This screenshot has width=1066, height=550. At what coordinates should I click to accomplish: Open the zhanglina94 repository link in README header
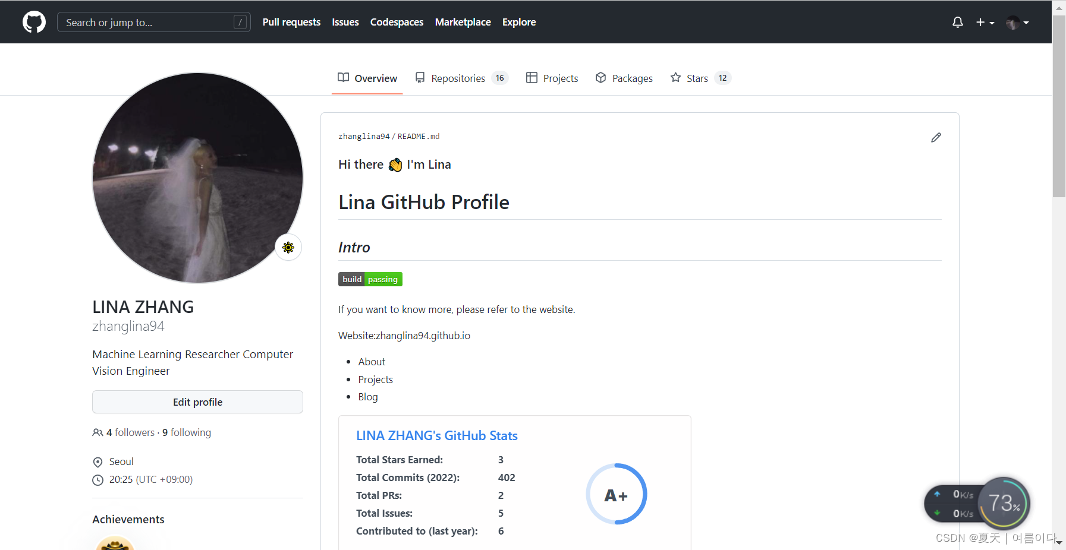coord(364,137)
